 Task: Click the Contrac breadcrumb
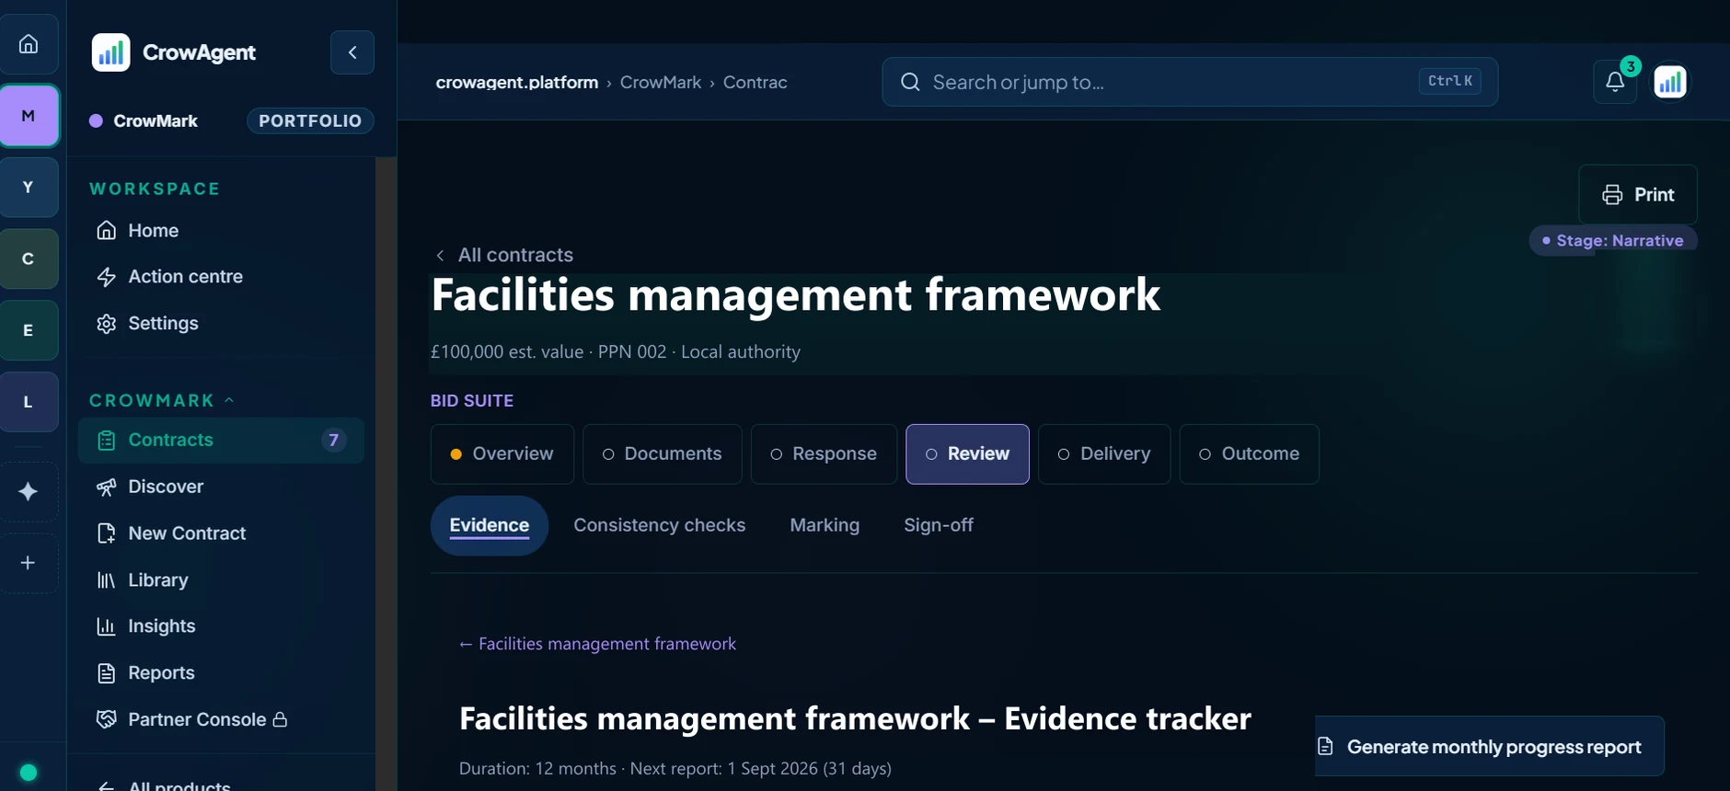(755, 83)
